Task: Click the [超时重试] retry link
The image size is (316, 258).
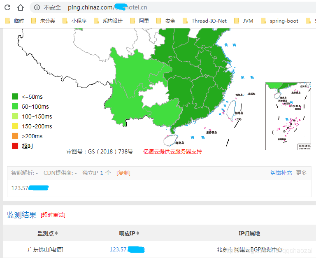Action: coord(53,215)
